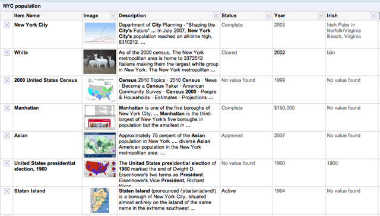Open the white deer image thumbnail
The image size is (380, 216).
pyautogui.click(x=100, y=62)
